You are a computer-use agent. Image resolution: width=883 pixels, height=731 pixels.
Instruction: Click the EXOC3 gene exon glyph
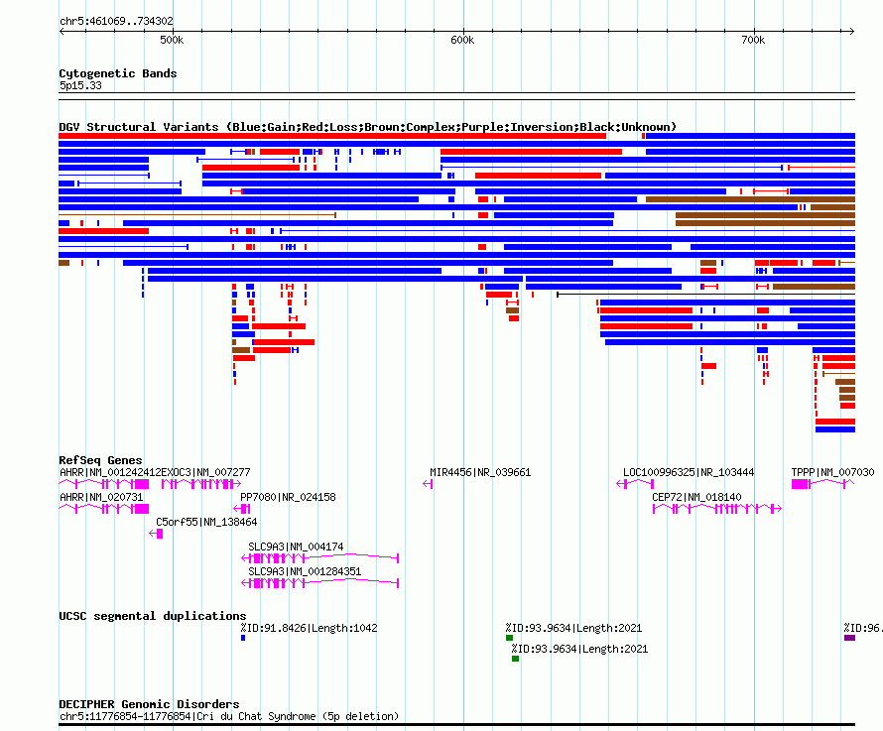(x=201, y=484)
